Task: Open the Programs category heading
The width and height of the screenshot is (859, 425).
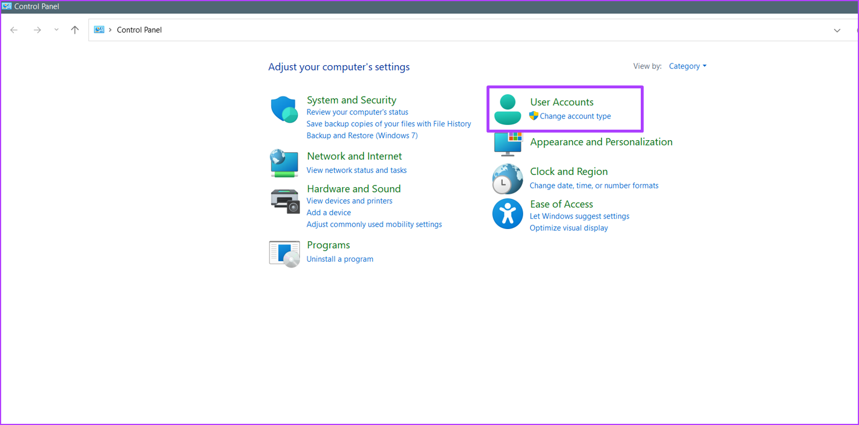Action: pos(328,245)
